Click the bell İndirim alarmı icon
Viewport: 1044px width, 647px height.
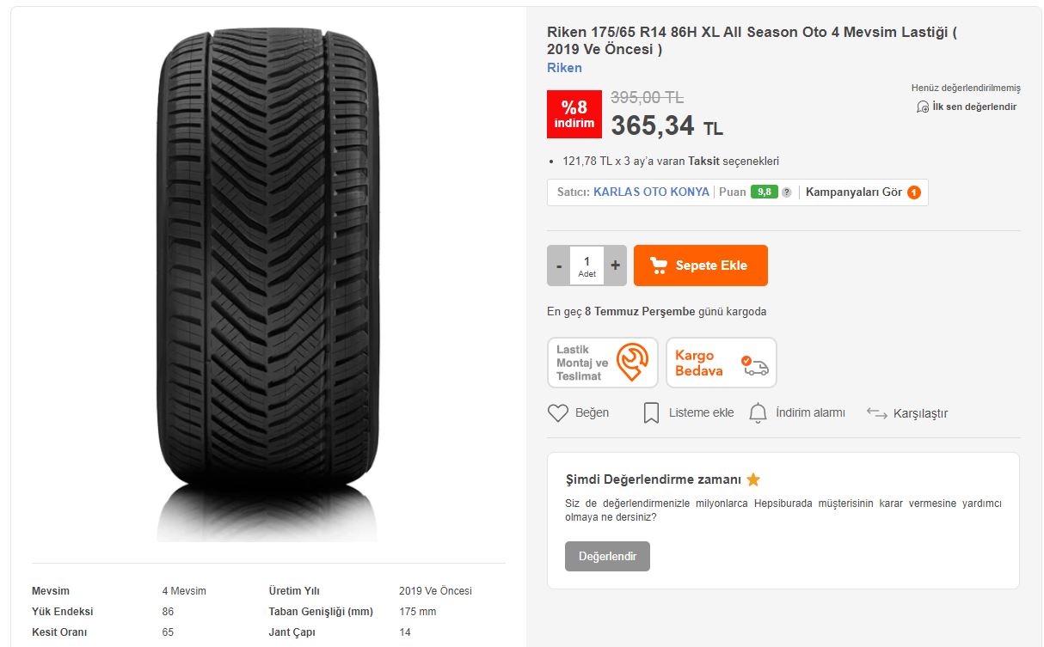[758, 413]
